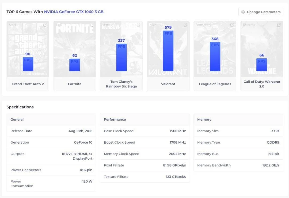
Task: Click the Texture Fillrate label
Action: point(116,177)
